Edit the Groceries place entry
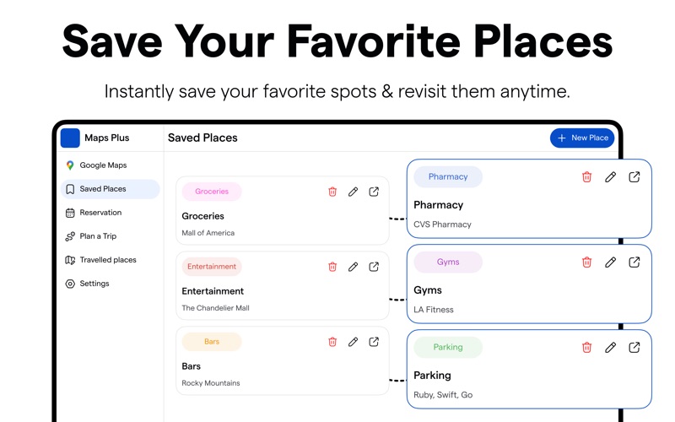 (353, 192)
